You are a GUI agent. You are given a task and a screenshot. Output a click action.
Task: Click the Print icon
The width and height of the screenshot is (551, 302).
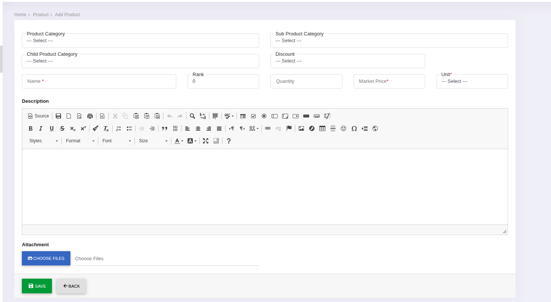click(x=90, y=116)
